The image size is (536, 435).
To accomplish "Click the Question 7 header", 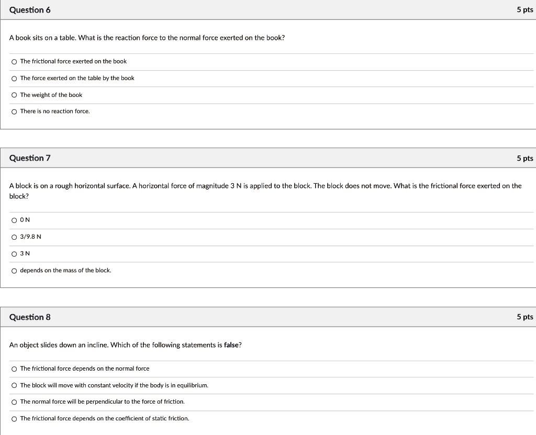I will pos(30,158).
